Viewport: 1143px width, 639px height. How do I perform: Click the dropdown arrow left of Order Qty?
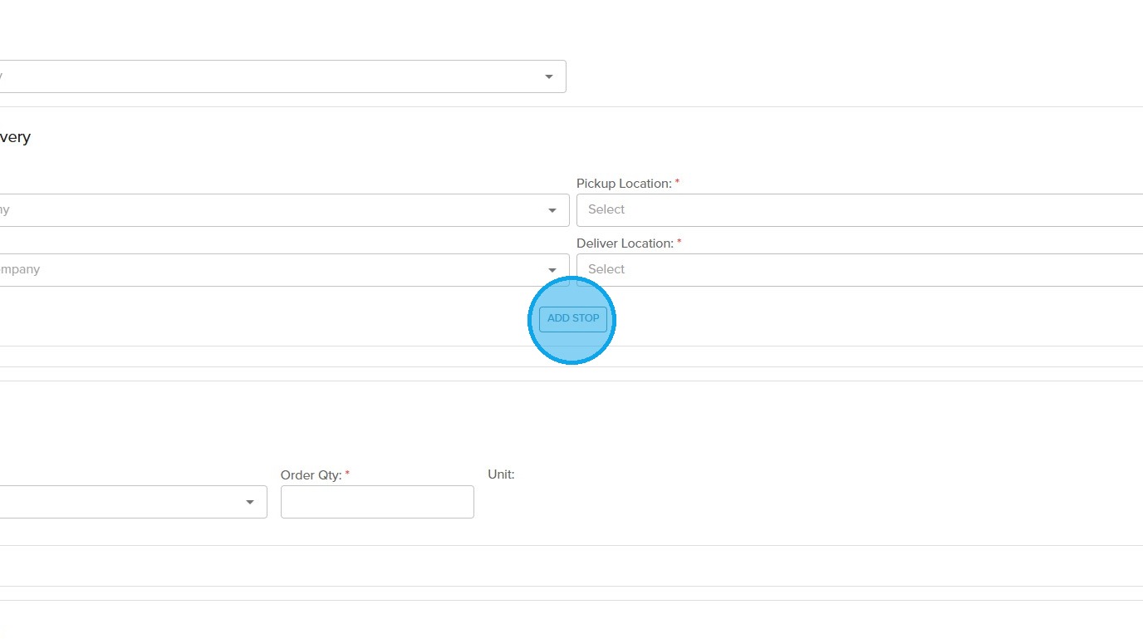pos(249,503)
